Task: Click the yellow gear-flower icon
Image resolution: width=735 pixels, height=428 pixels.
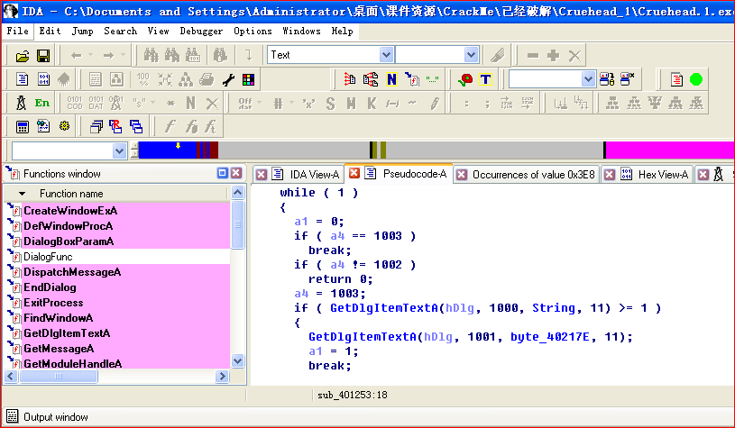Action: click(x=65, y=126)
